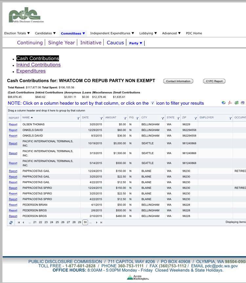The image size is (246, 283).
Task: Expand the Lobbying dropdown menu
Action: coord(148,33)
